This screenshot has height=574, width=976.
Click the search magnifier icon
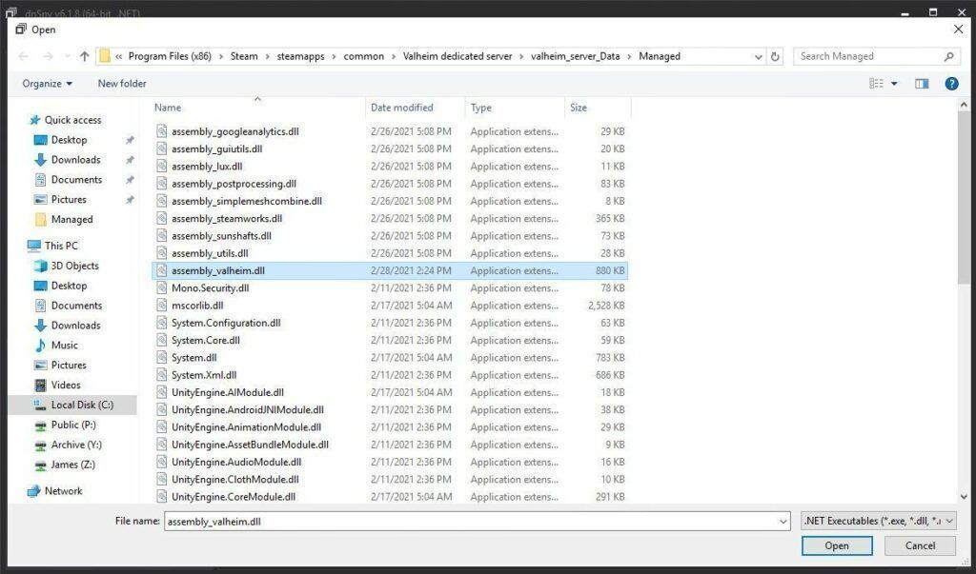tap(948, 56)
